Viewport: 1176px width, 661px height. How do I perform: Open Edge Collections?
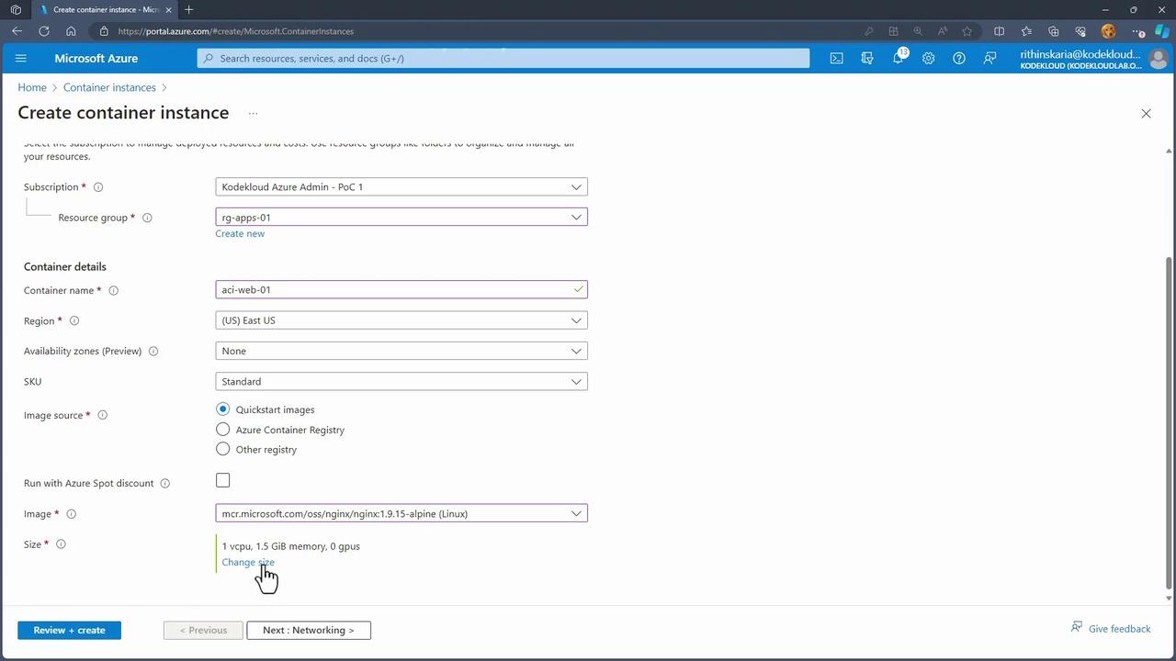(1053, 31)
